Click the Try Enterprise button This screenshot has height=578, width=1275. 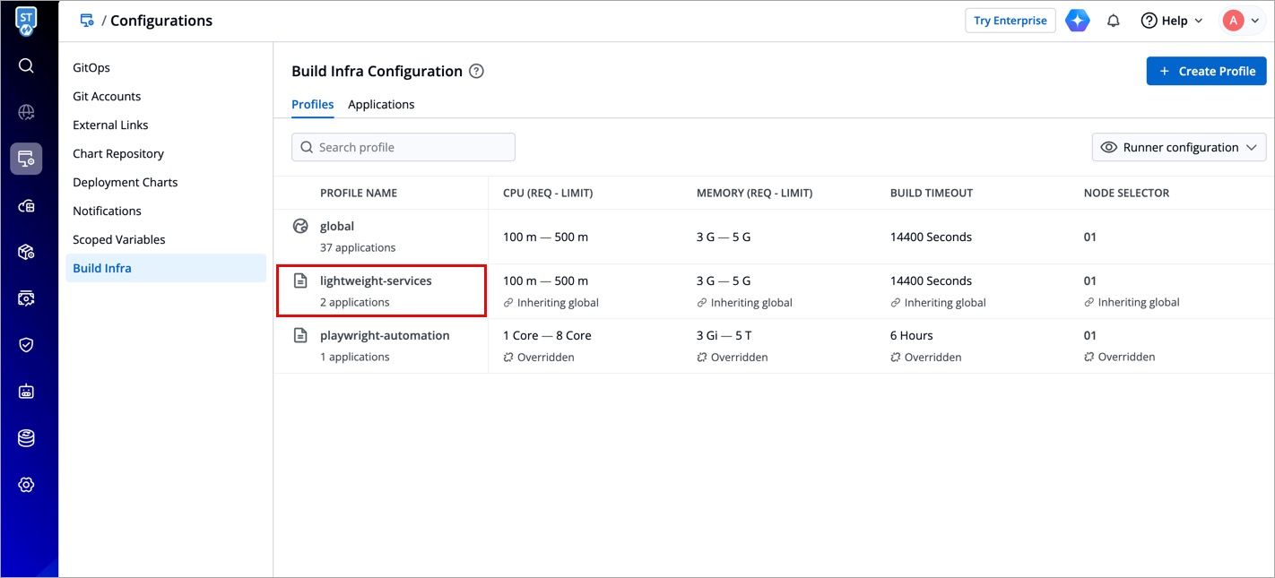(x=1010, y=21)
